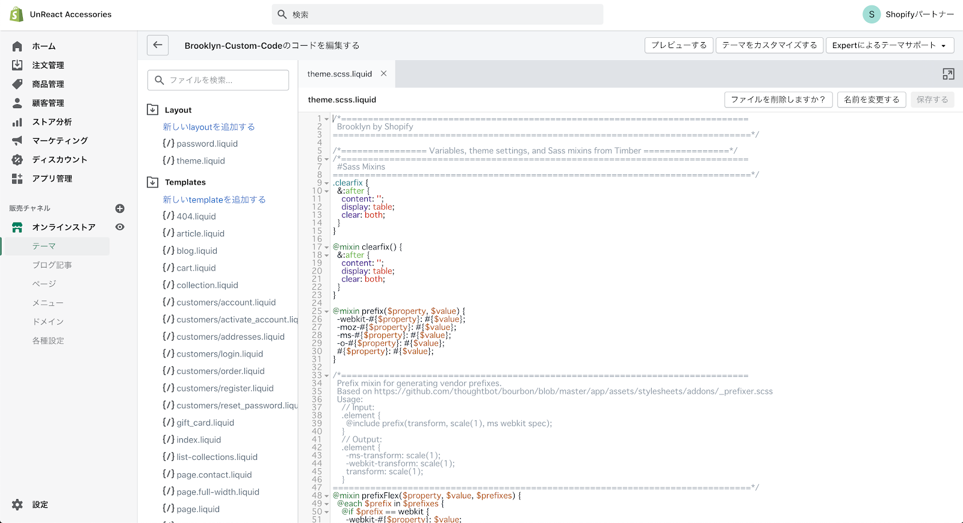Collapse the Templates folder
The height and width of the screenshot is (523, 963).
coord(153,182)
